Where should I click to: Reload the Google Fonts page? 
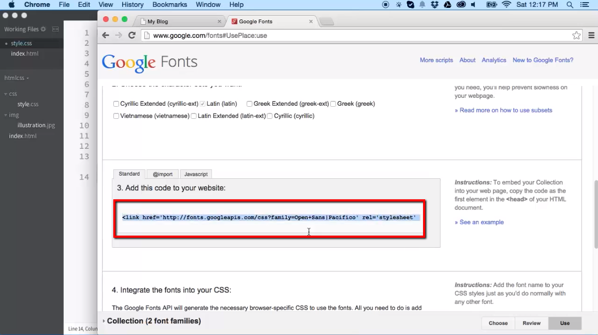click(x=132, y=35)
